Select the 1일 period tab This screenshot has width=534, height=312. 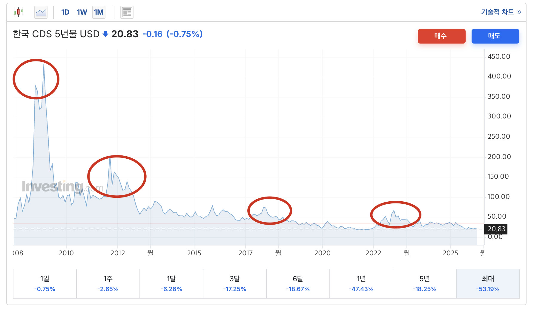pos(45,283)
